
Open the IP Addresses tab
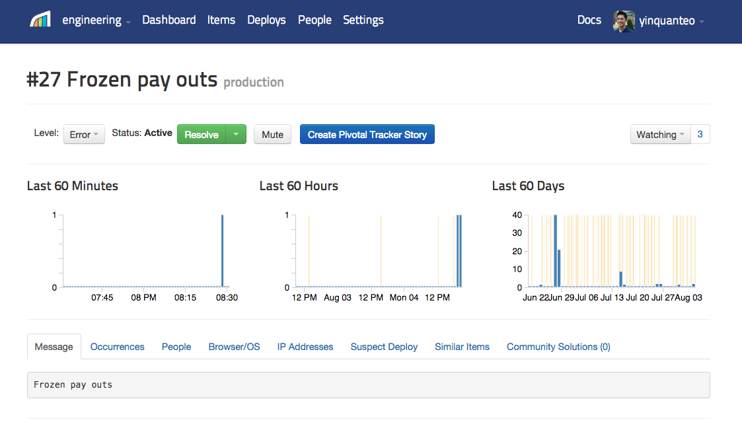[305, 347]
